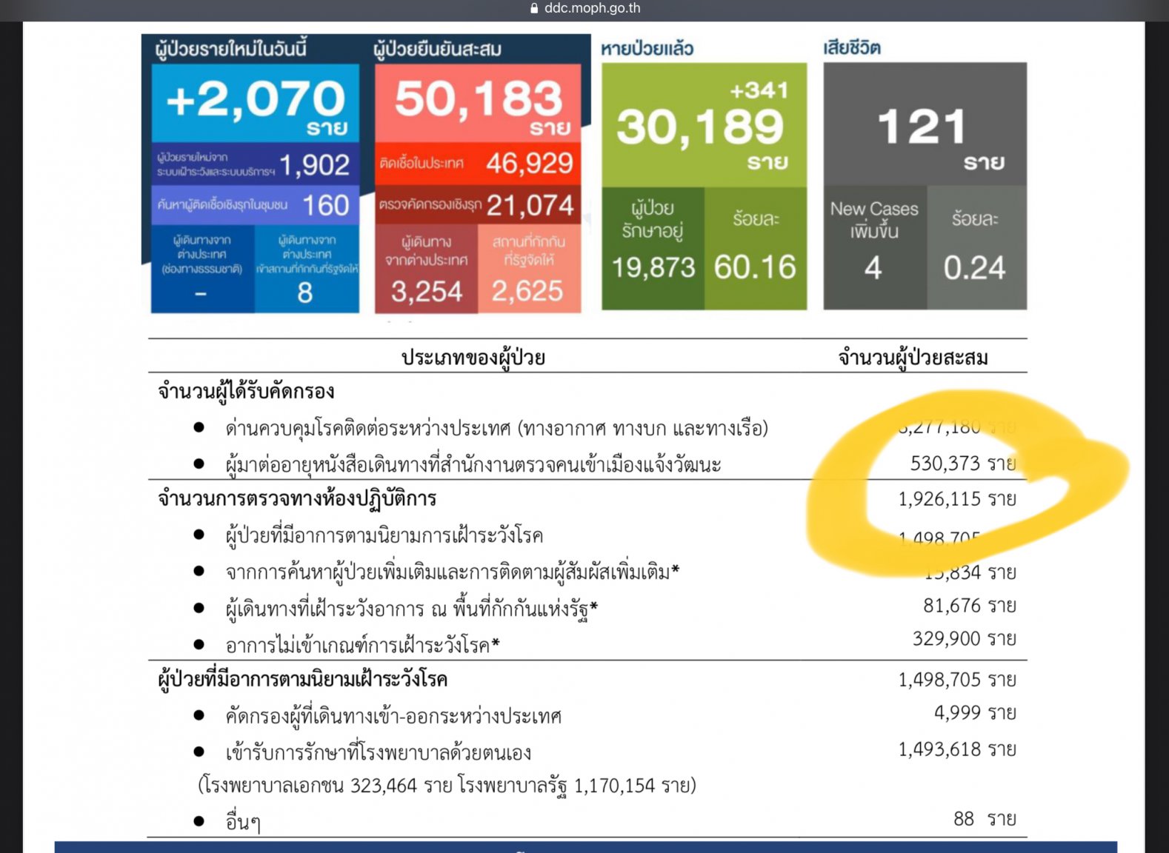Select the ประเภทของผู้ป่วย table header
This screenshot has width=1169, height=853.
(473, 358)
